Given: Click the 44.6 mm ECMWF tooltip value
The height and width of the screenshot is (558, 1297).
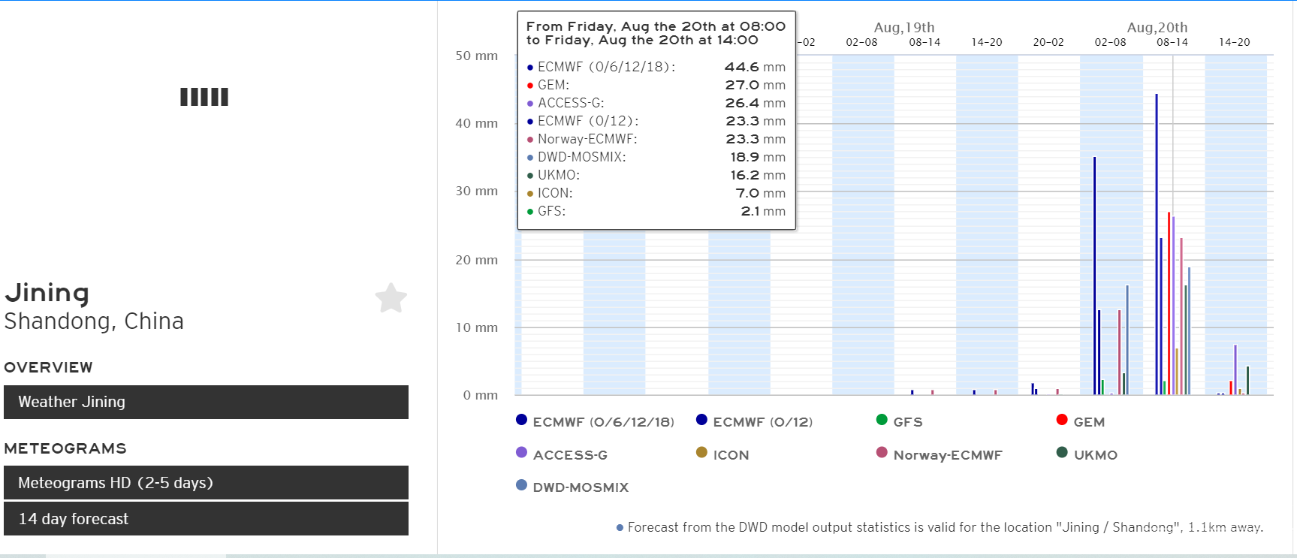Looking at the screenshot, I should [x=755, y=67].
